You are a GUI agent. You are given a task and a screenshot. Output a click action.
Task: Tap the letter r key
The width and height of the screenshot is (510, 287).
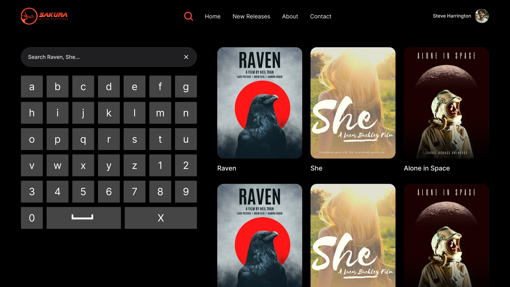109,139
